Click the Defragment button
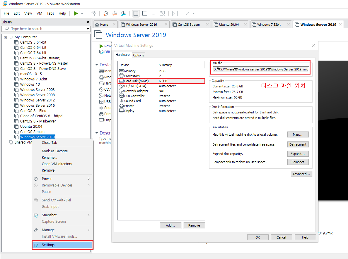The height and width of the screenshot is (259, 348). (x=298, y=144)
